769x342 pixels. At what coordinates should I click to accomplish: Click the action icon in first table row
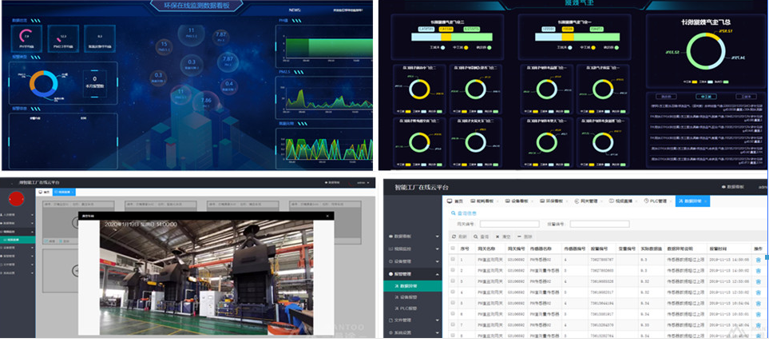758,260
